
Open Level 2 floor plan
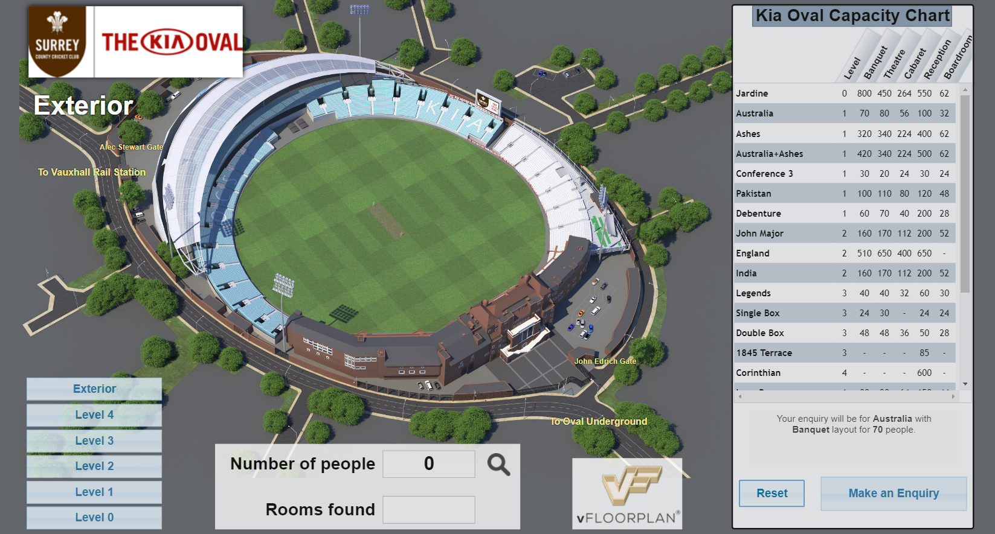tap(94, 466)
